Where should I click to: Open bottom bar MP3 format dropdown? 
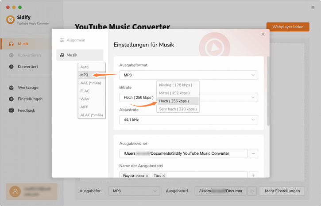[x=134, y=191]
